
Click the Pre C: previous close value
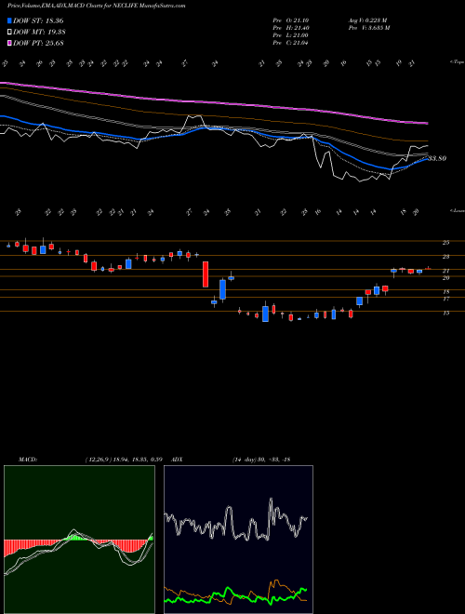coord(291,43)
